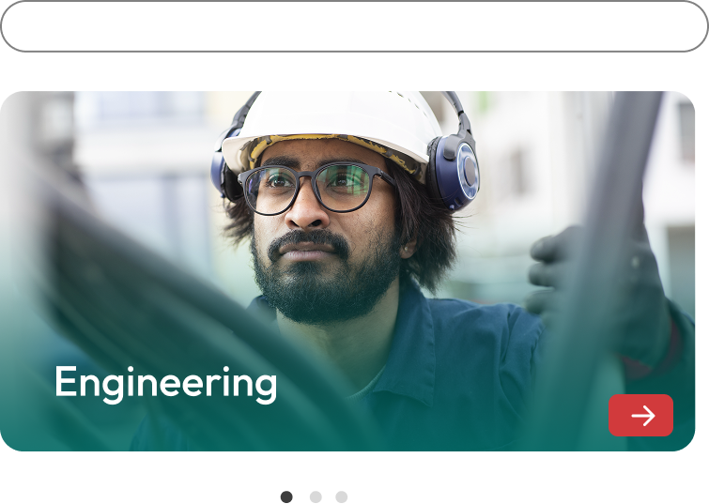Go to Engineering via white arrow icon
Viewport: 709px width, 504px height.
click(643, 416)
